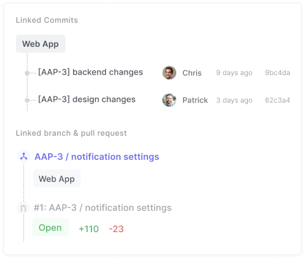
Task: Click Chris's avatar photo
Action: click(x=169, y=73)
